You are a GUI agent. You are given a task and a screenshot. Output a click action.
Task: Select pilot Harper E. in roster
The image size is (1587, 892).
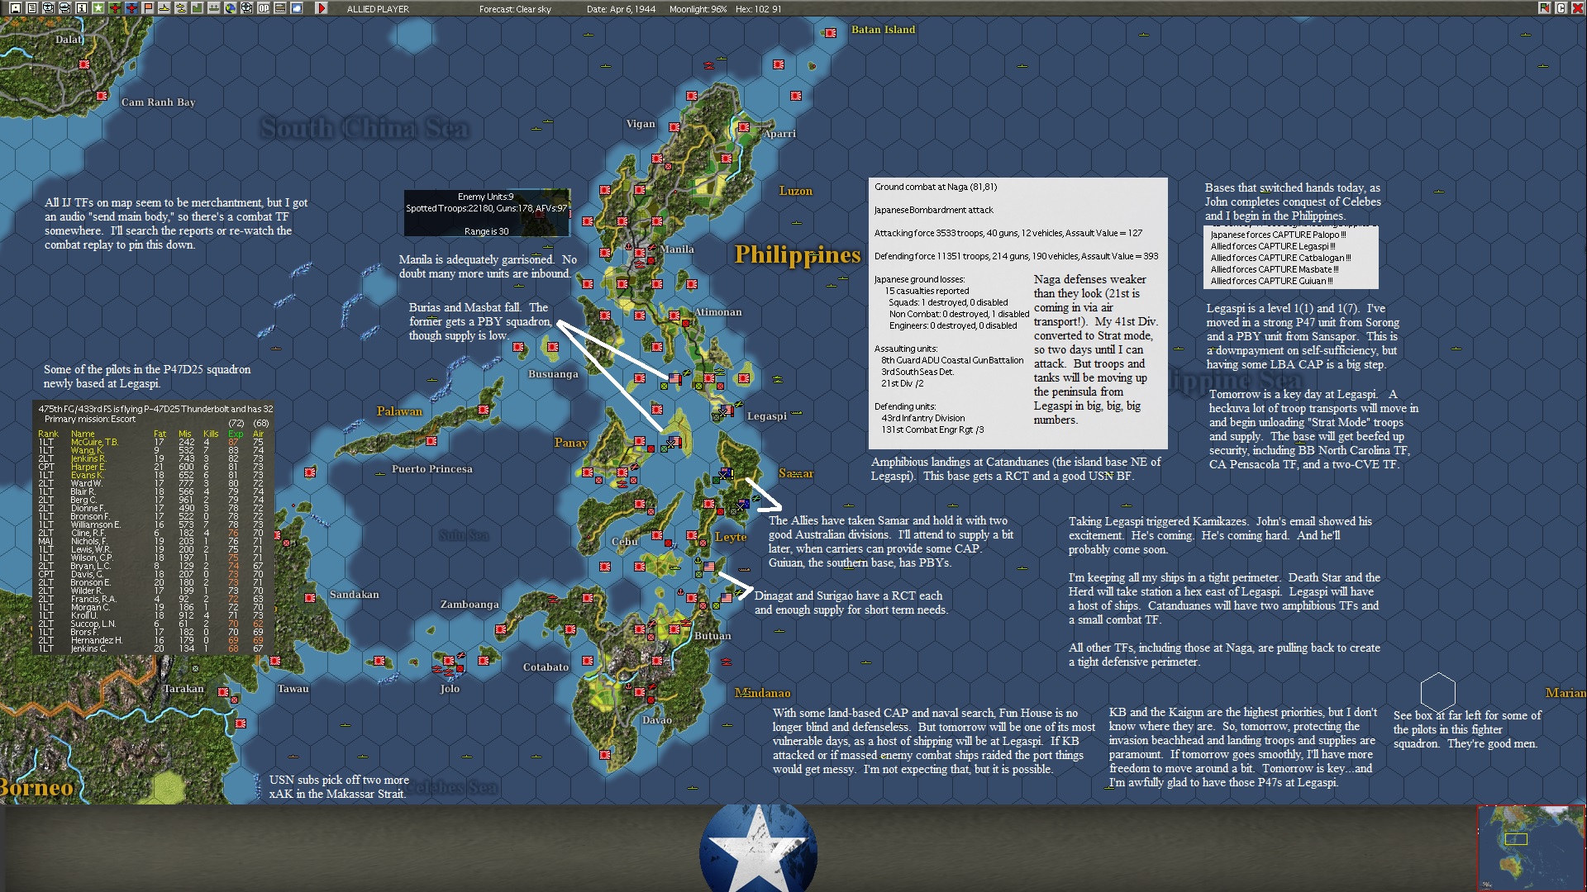pos(88,467)
